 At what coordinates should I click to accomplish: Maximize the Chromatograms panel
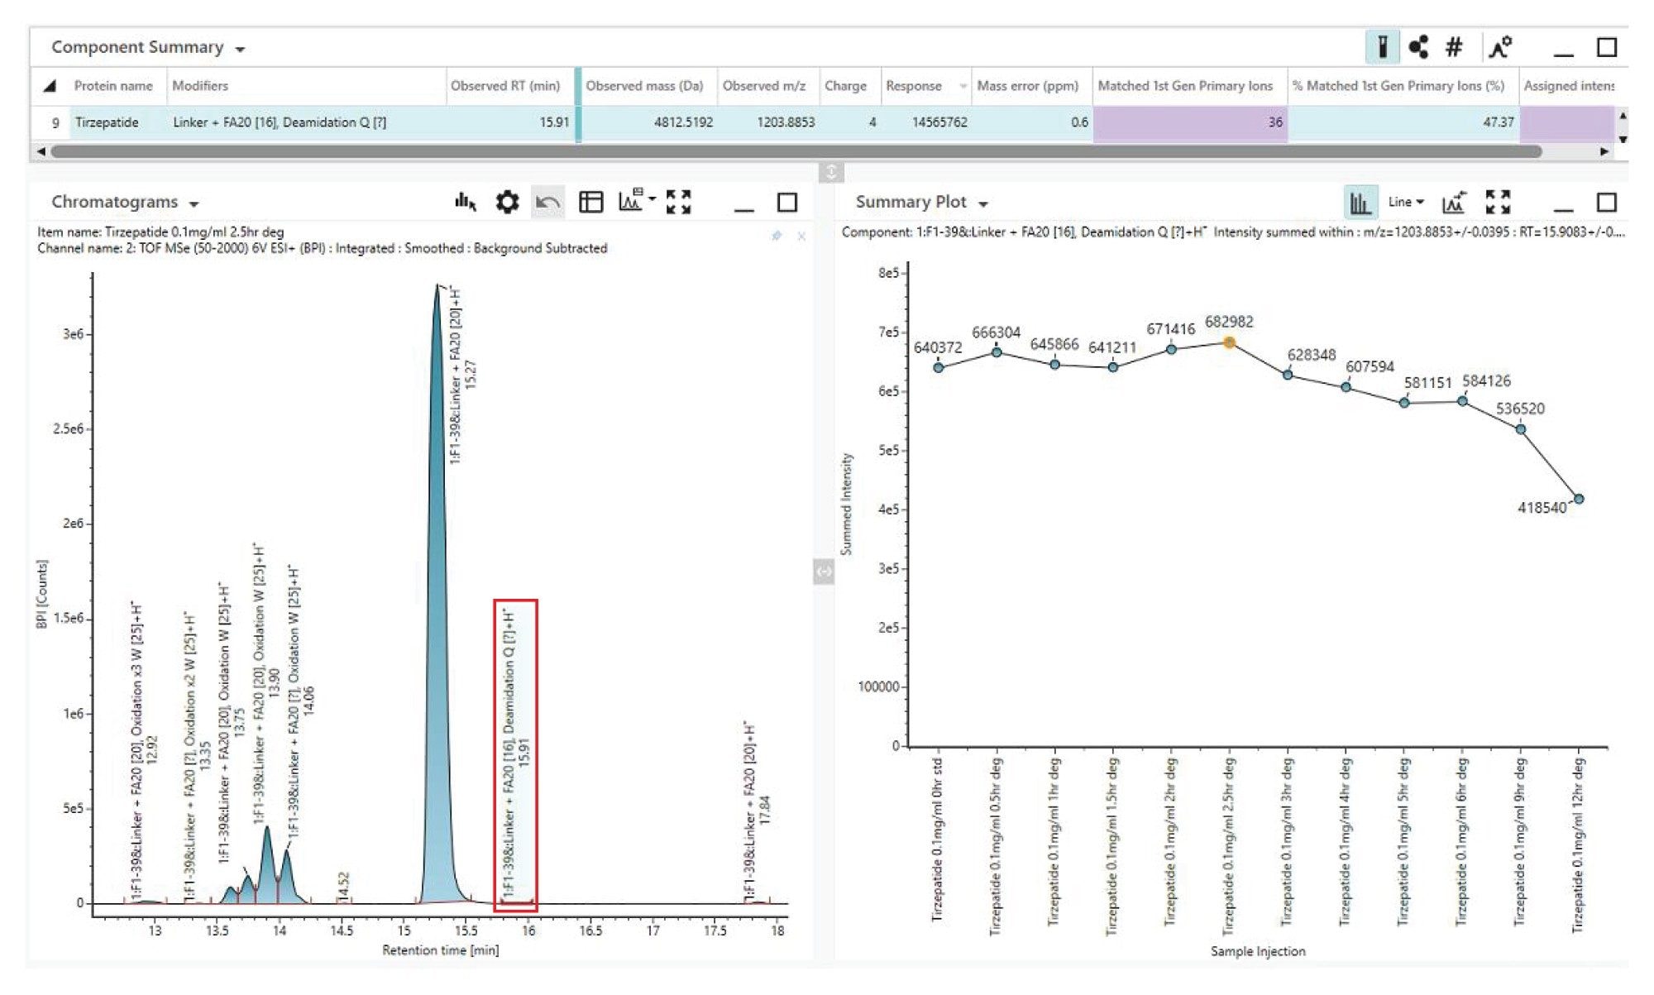[786, 202]
